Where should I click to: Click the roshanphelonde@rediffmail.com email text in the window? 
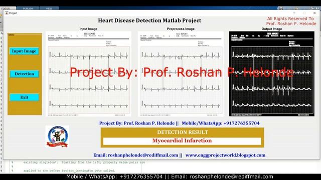click(143, 155)
